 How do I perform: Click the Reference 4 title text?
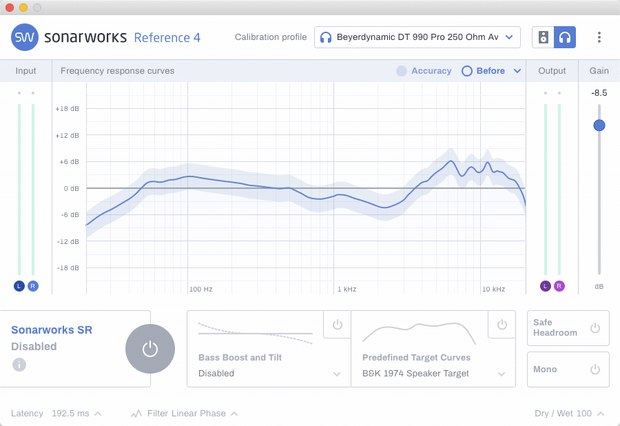[167, 38]
